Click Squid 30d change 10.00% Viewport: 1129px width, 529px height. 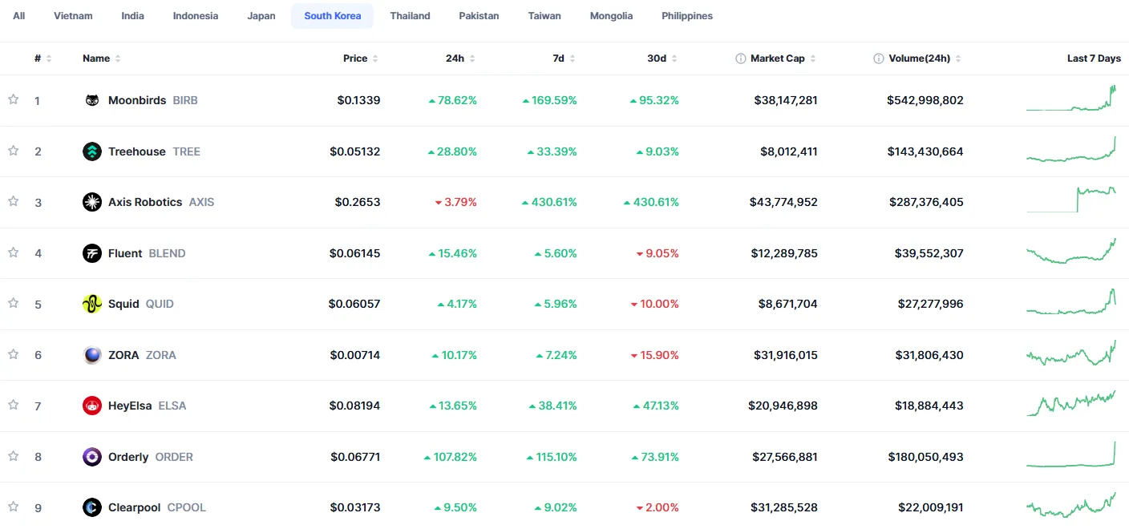pyautogui.click(x=654, y=304)
